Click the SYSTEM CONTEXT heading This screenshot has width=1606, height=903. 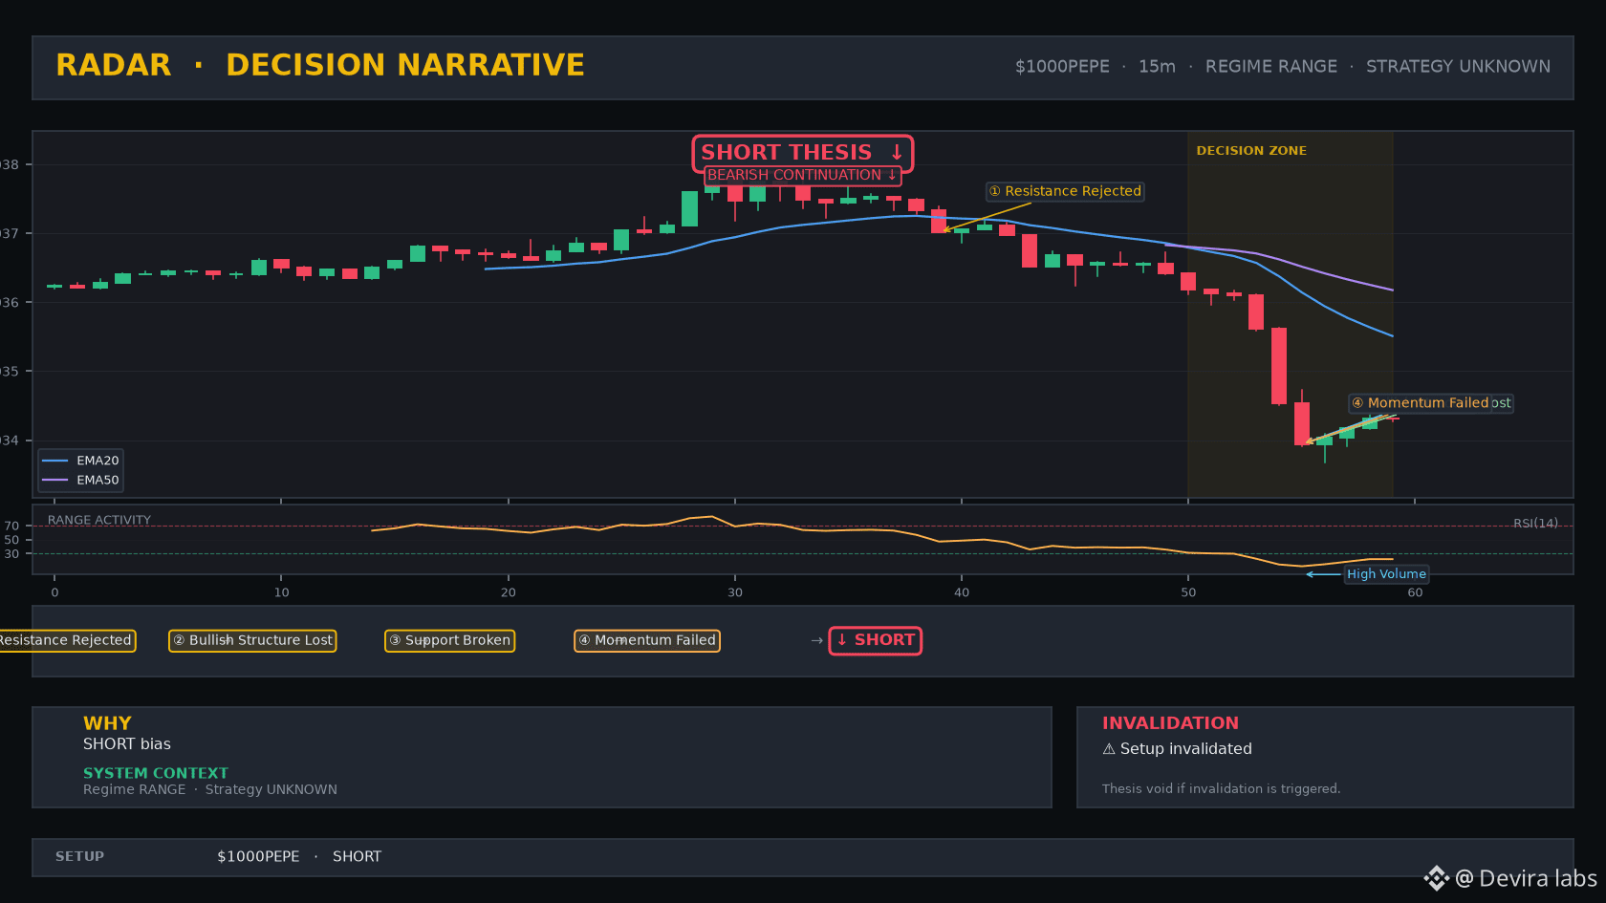(156, 773)
